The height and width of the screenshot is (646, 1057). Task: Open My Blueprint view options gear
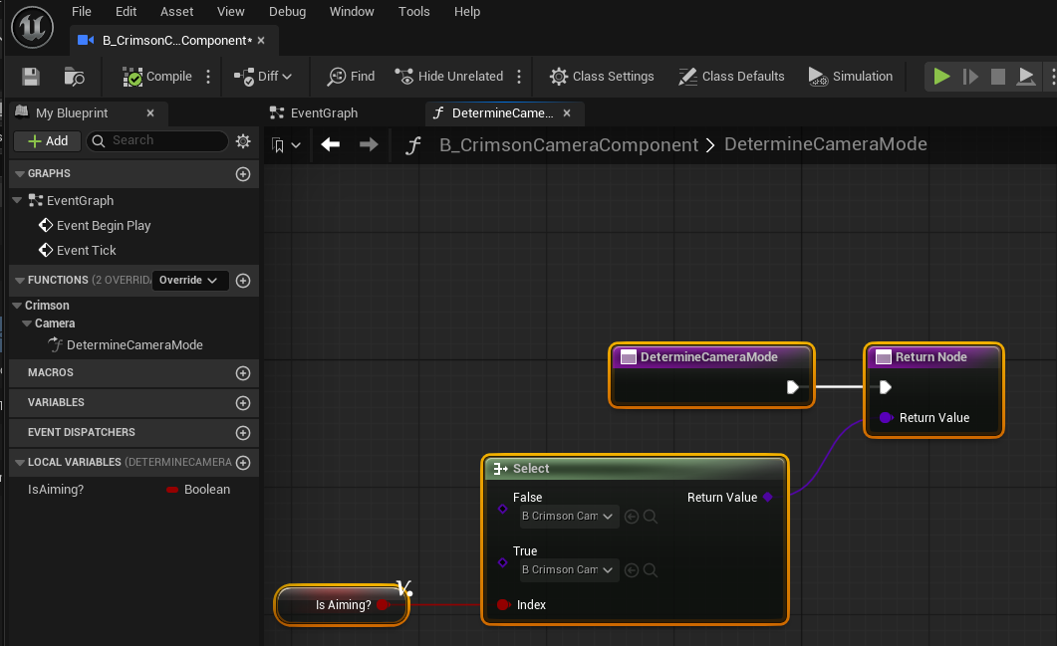coord(243,140)
